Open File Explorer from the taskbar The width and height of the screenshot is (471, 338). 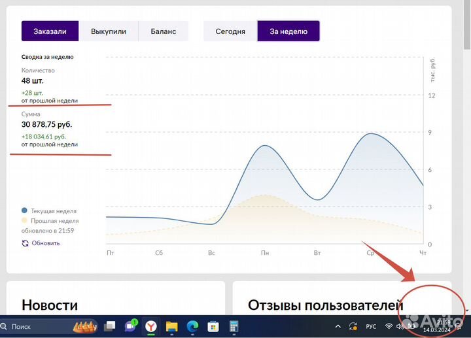(171, 326)
